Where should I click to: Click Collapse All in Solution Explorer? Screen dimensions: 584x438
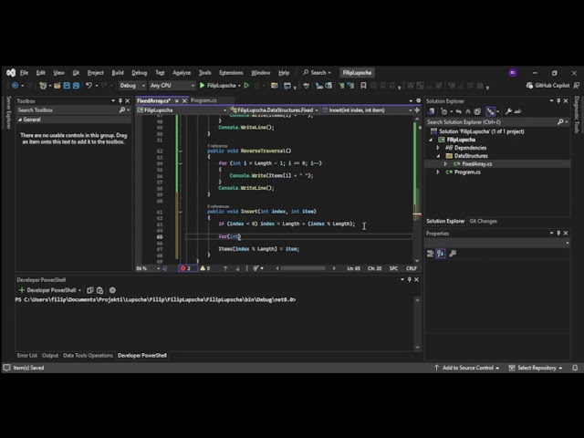[468, 111]
